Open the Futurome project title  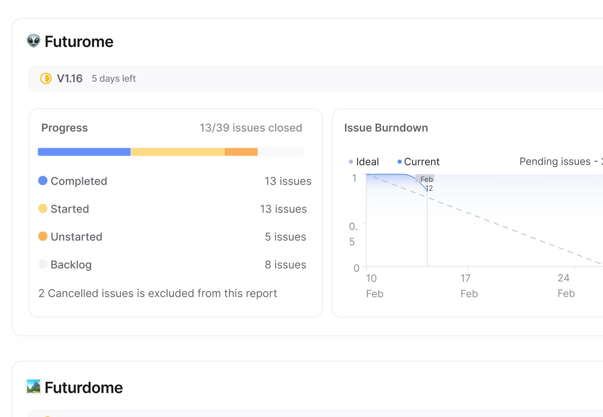[79, 42]
